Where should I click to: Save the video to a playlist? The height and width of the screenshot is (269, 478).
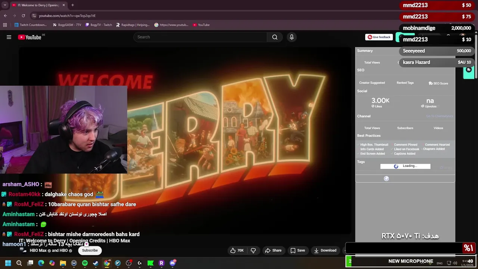pyautogui.click(x=298, y=250)
